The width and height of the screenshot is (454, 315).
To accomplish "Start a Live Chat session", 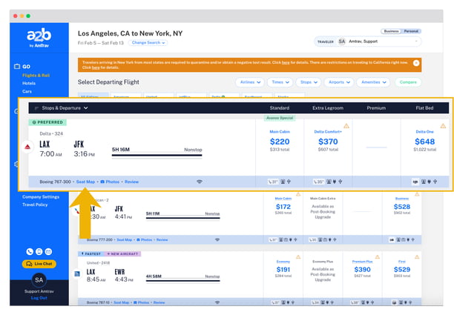I will [x=40, y=264].
